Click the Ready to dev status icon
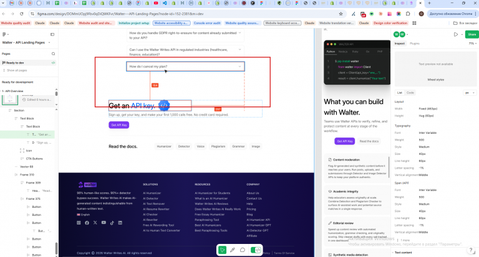479x257 pixels. coord(53,63)
